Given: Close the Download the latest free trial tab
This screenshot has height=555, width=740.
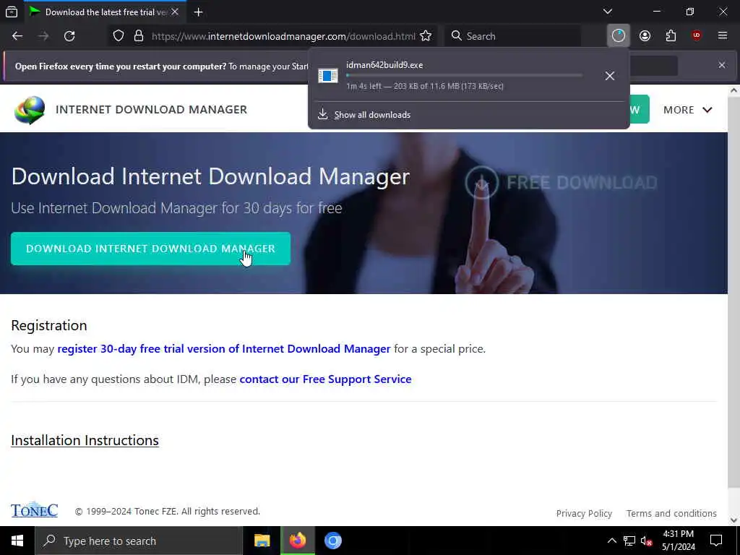Looking at the screenshot, I should coord(175,12).
